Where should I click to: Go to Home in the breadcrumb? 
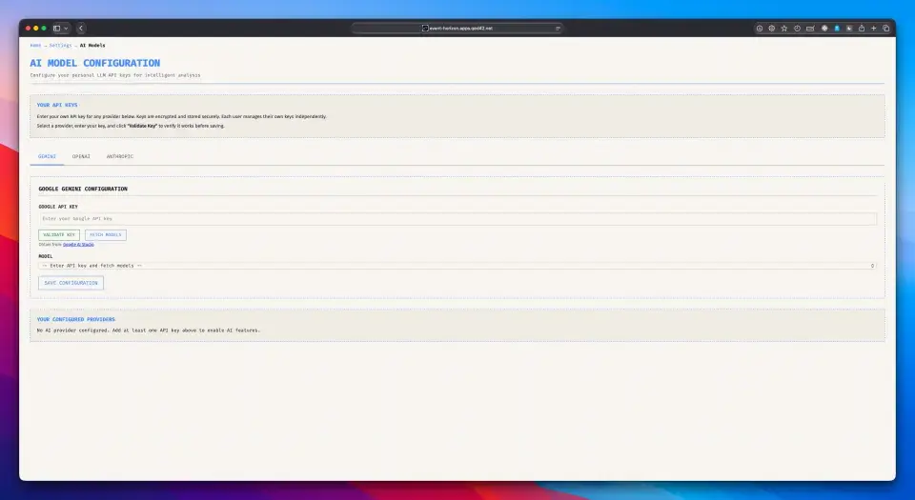(35, 46)
